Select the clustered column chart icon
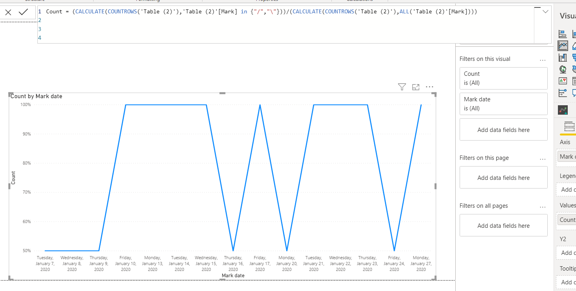This screenshot has width=576, height=291. tap(574, 34)
